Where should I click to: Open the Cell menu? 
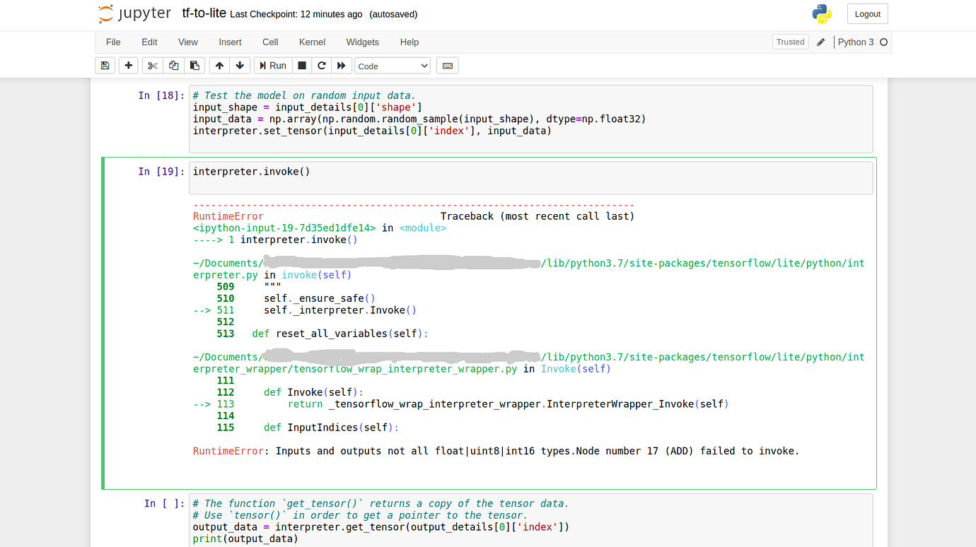tap(270, 42)
